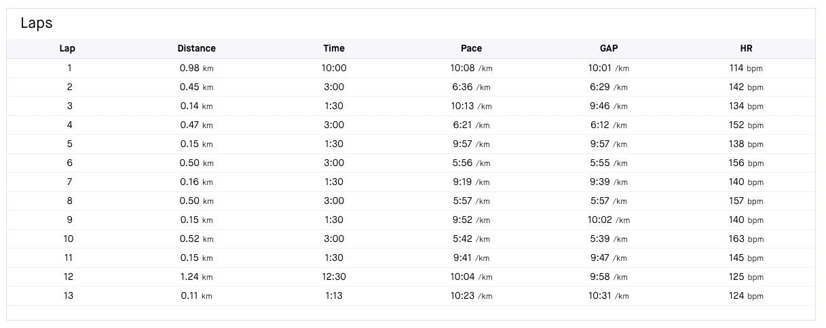Select the 0.45 km distance in lap 2

[x=196, y=87]
